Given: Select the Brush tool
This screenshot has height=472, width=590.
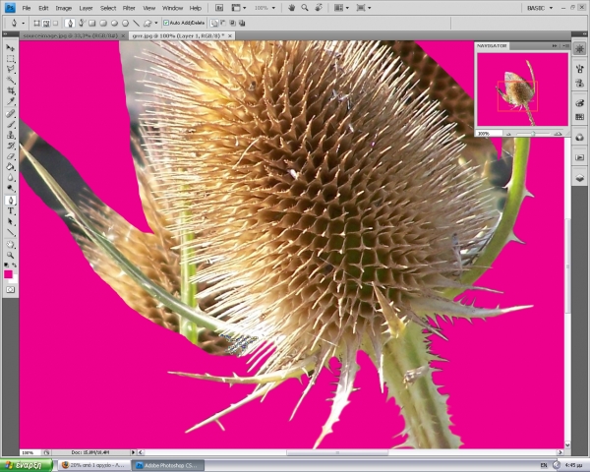Looking at the screenshot, I should point(10,124).
